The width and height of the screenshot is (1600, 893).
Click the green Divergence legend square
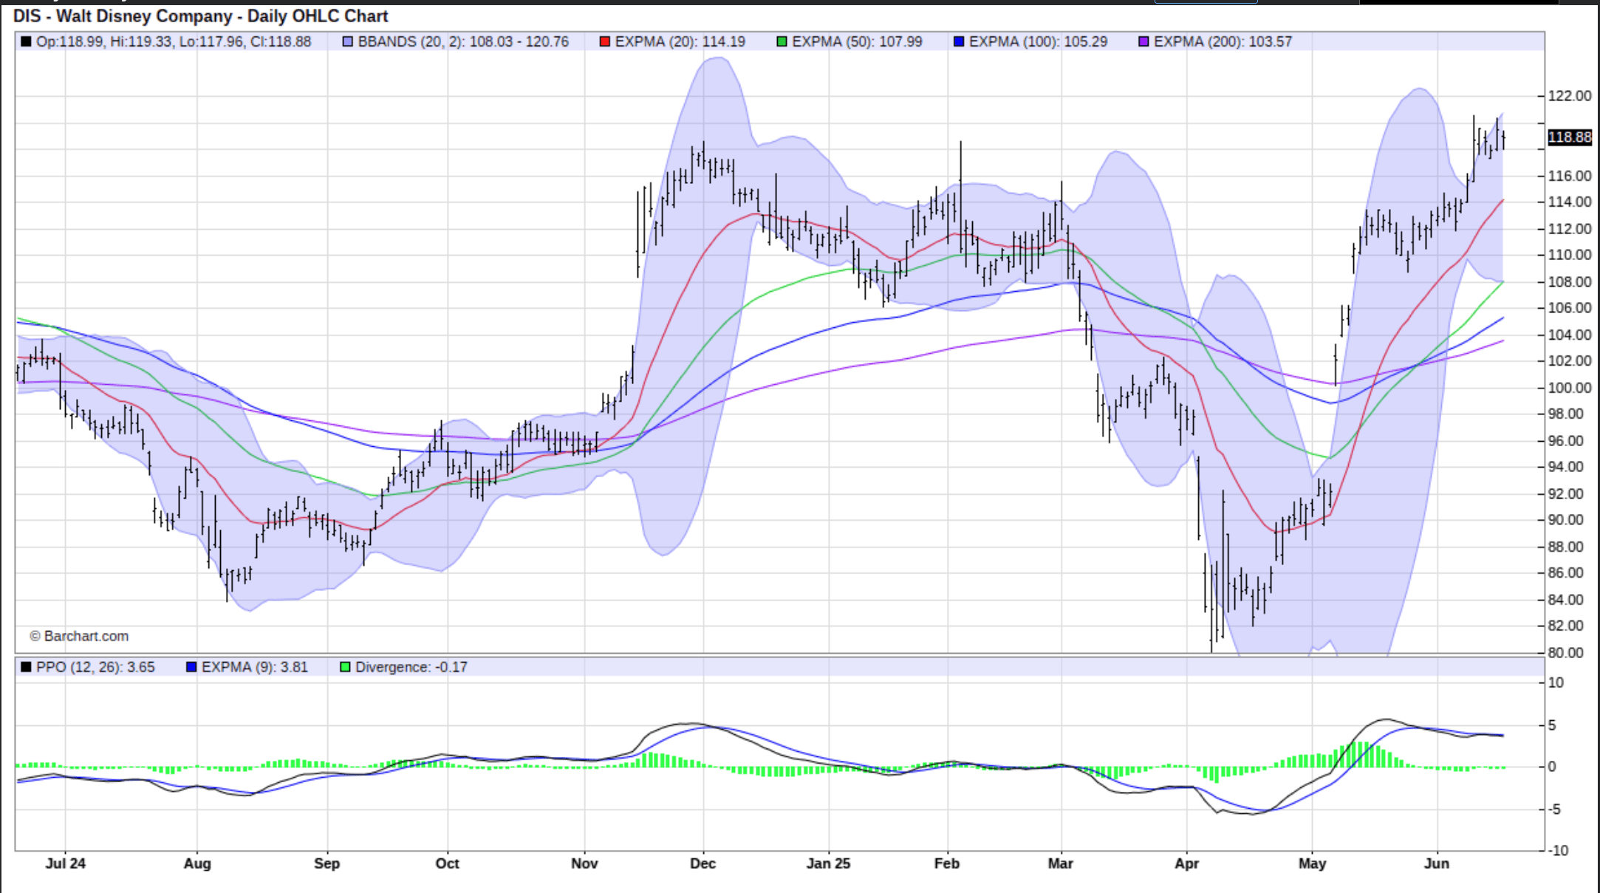345,667
